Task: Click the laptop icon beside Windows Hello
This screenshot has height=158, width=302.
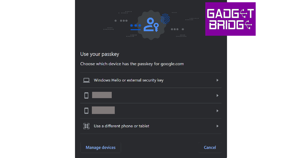Action: click(86, 80)
